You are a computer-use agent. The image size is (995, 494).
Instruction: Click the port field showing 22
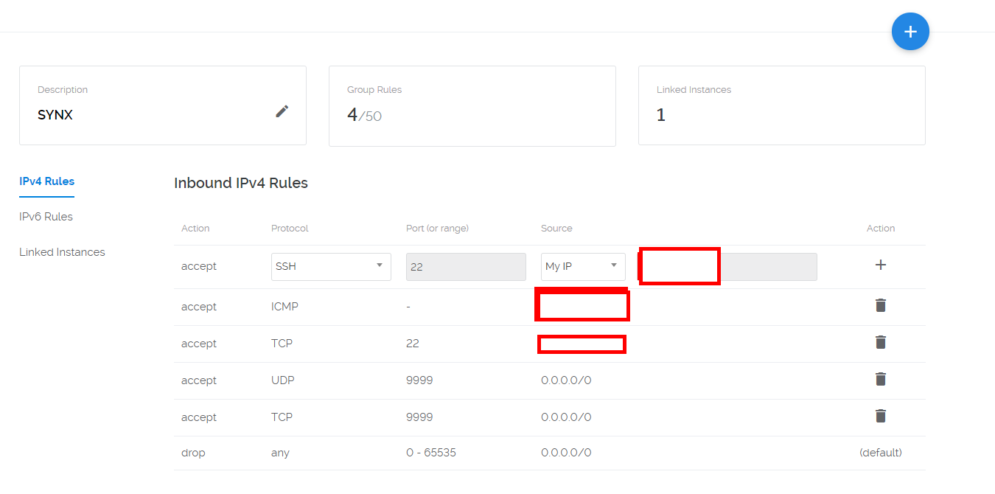coord(466,267)
